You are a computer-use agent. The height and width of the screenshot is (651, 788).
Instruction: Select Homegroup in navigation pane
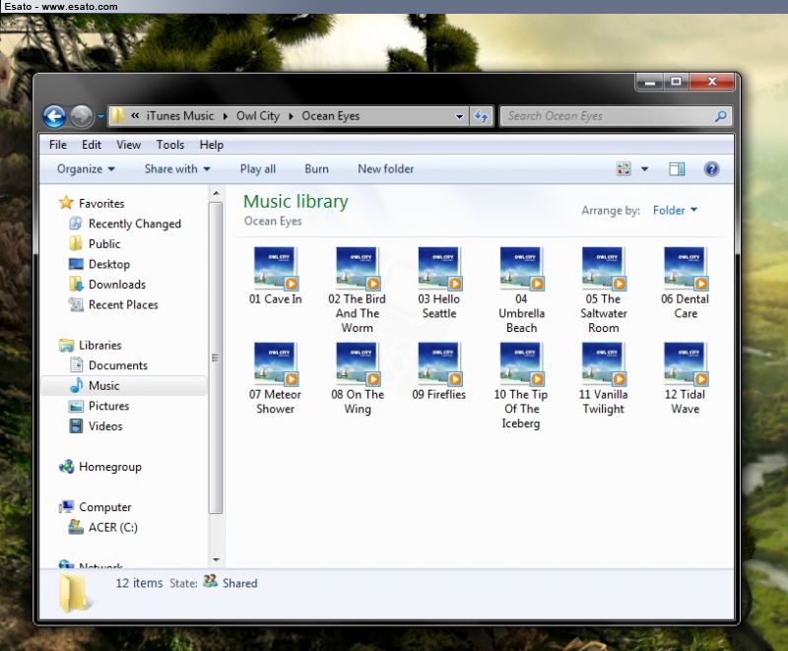tap(110, 467)
